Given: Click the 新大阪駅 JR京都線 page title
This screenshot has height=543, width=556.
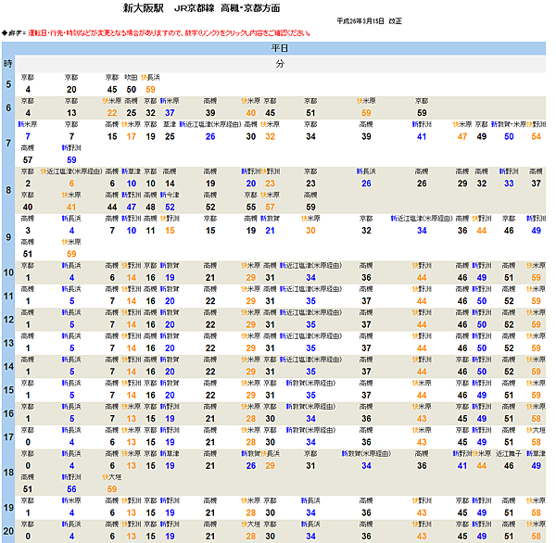Looking at the screenshot, I should coord(201,8).
